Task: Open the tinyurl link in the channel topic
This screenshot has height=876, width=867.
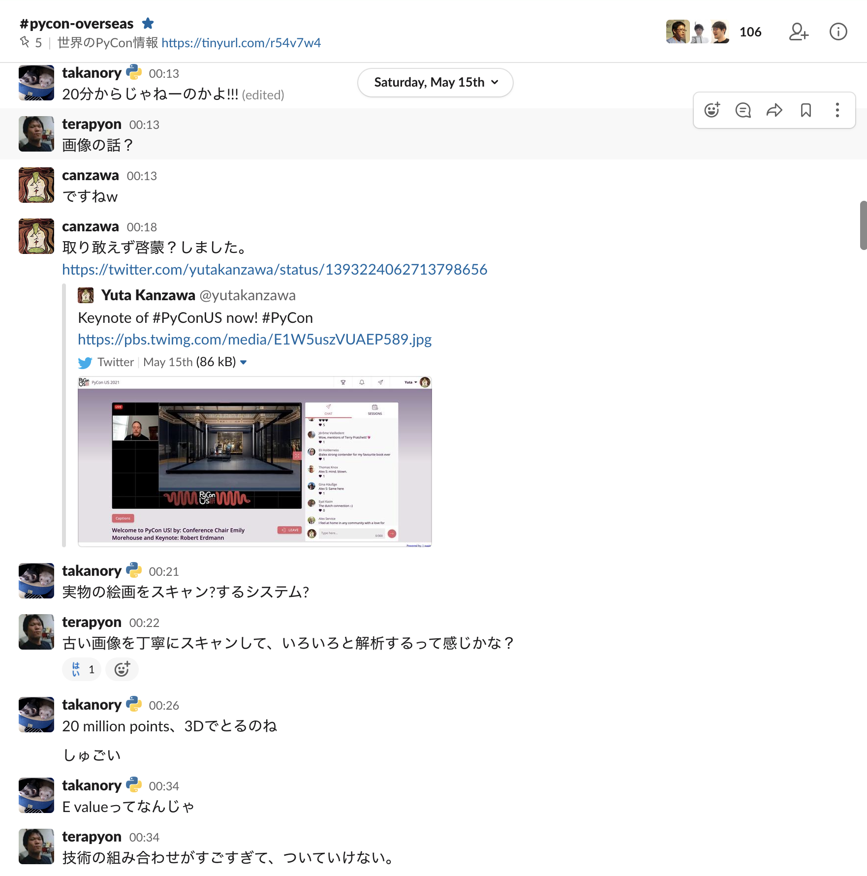Action: point(241,43)
